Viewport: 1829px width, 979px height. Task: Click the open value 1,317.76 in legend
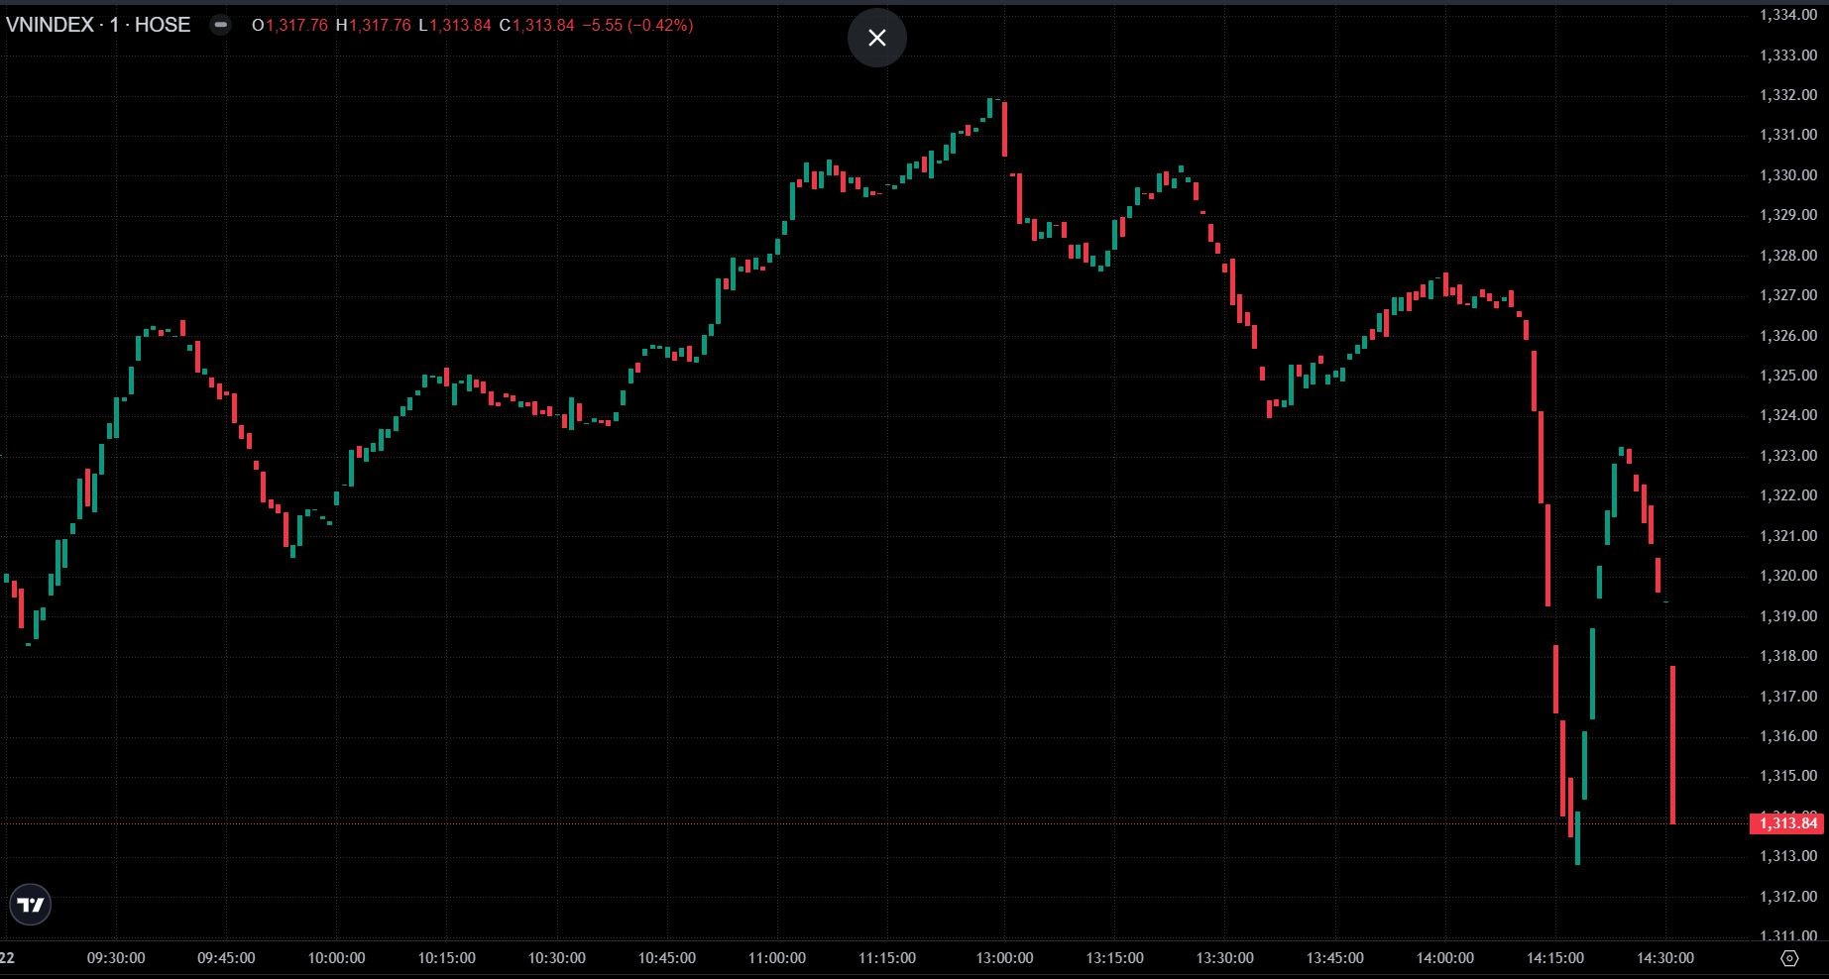[x=296, y=26]
